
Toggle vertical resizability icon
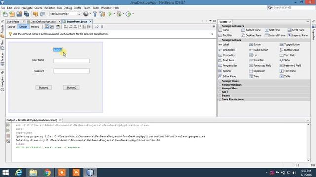point(102,27)
